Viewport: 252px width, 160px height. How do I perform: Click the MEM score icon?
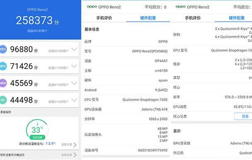tap(3, 83)
